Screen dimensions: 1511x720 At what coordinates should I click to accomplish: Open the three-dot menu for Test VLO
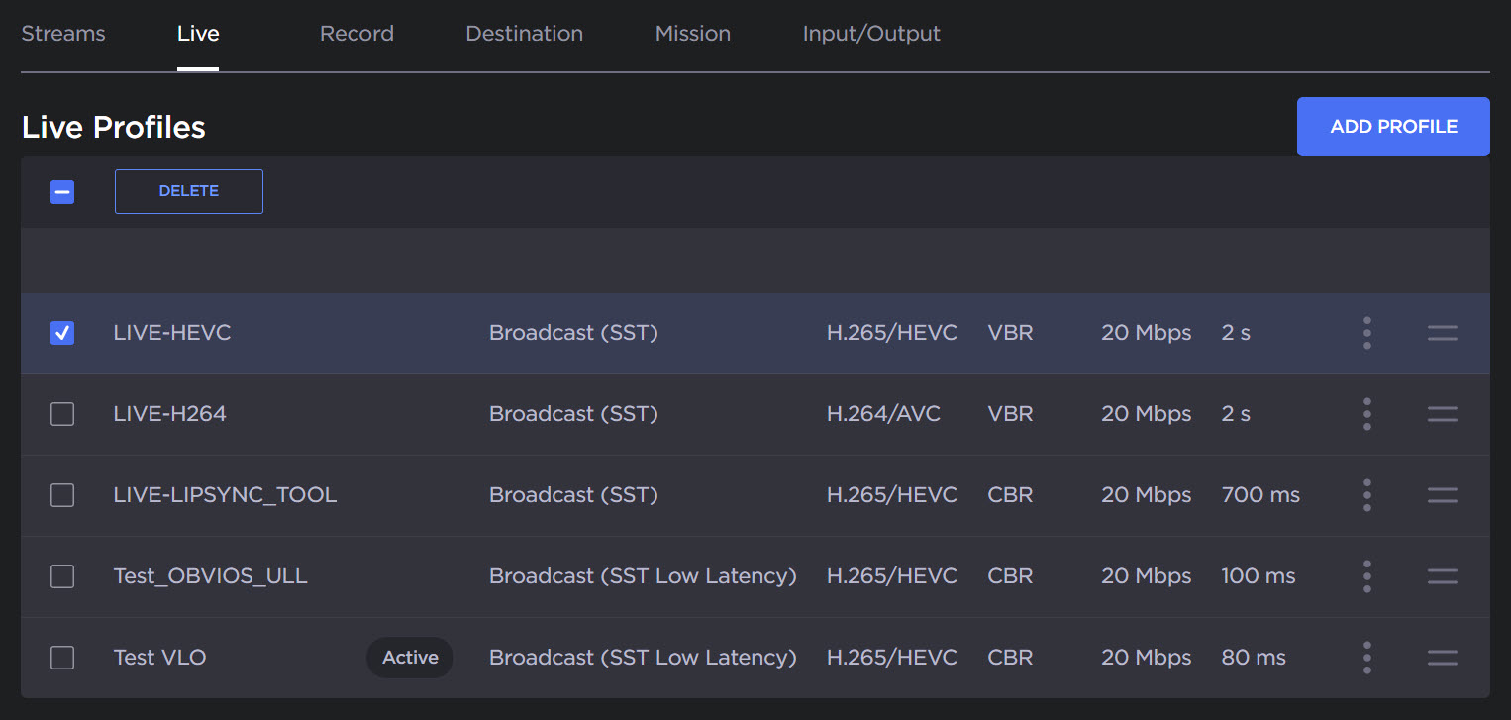pos(1366,658)
